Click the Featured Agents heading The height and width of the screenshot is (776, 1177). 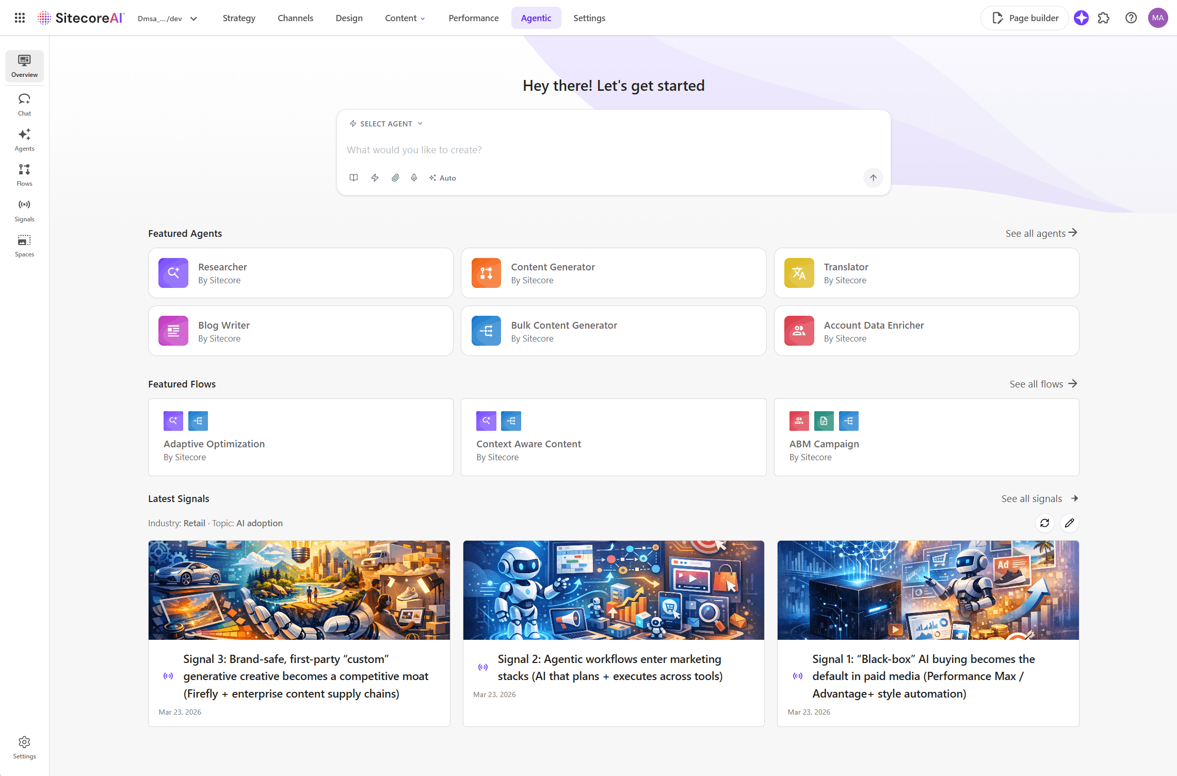[185, 233]
